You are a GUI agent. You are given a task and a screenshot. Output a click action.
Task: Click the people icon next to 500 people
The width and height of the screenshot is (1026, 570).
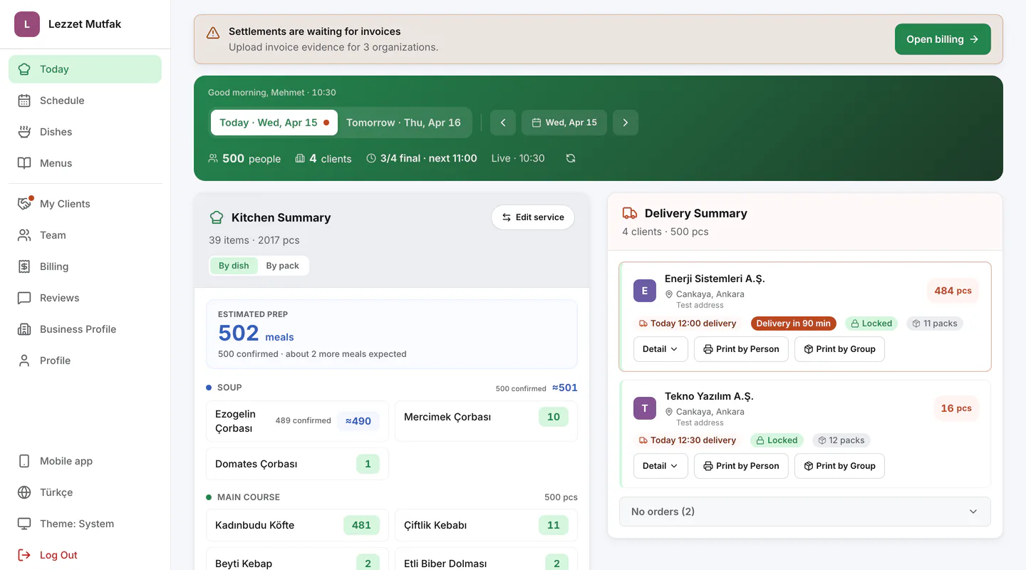click(213, 158)
